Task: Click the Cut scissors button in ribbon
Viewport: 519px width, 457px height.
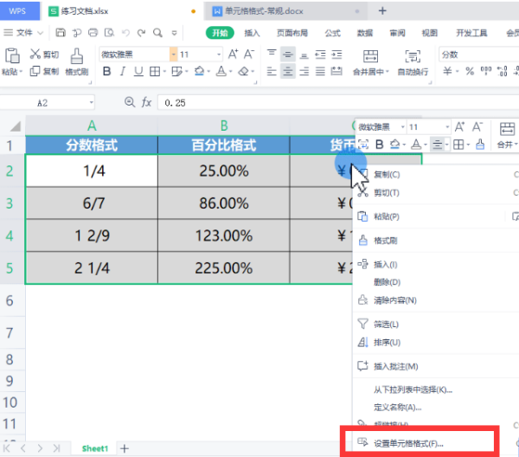Action: [x=44, y=55]
